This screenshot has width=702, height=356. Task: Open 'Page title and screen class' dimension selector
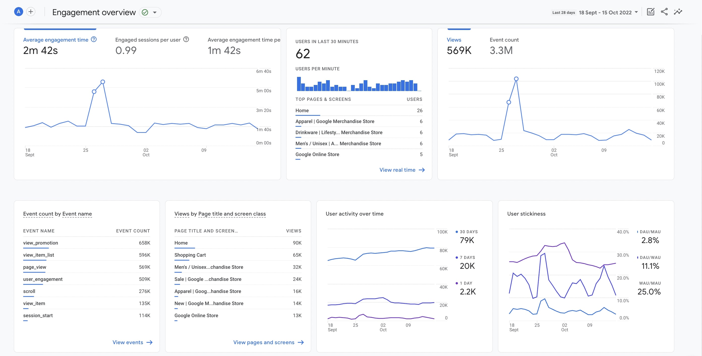[232, 214]
